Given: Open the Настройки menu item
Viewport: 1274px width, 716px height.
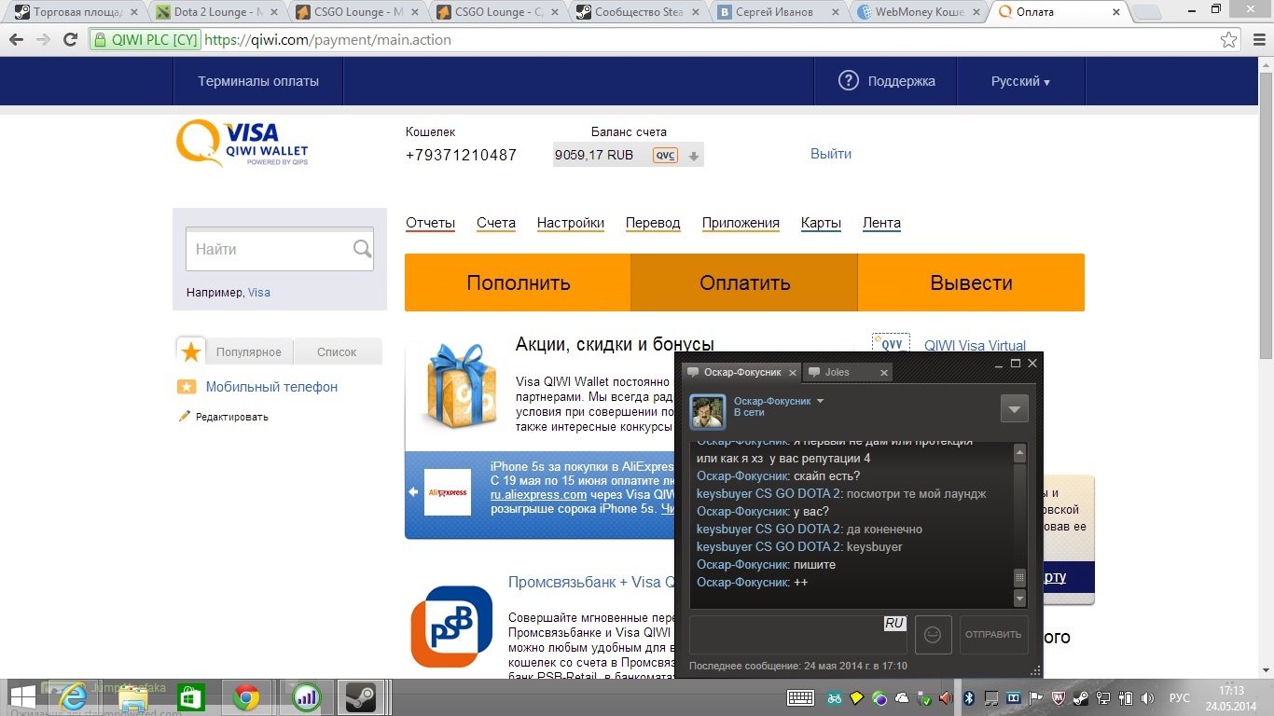Looking at the screenshot, I should click(571, 223).
